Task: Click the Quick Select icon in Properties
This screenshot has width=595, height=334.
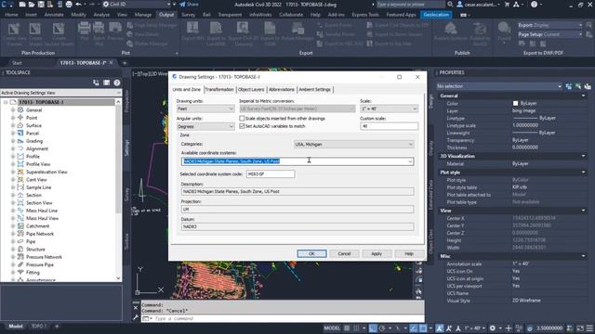Action: (x=587, y=86)
